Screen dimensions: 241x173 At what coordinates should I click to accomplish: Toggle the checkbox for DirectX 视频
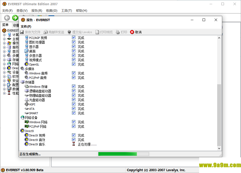(x=74, y=135)
